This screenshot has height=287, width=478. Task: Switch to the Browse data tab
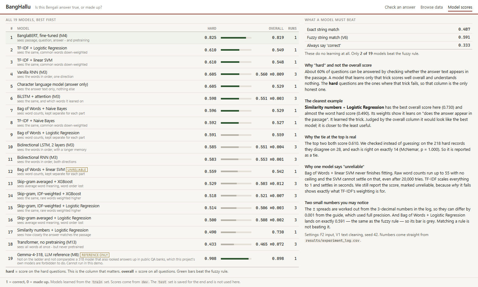point(431,7)
